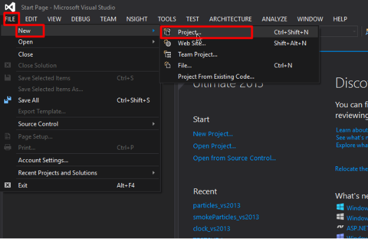Open the TOOLS menu
This screenshot has width=368, height=239.
tap(167, 19)
